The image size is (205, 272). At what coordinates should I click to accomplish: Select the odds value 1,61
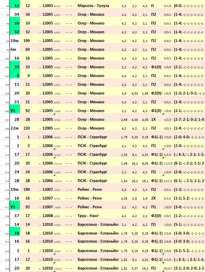[124, 269]
